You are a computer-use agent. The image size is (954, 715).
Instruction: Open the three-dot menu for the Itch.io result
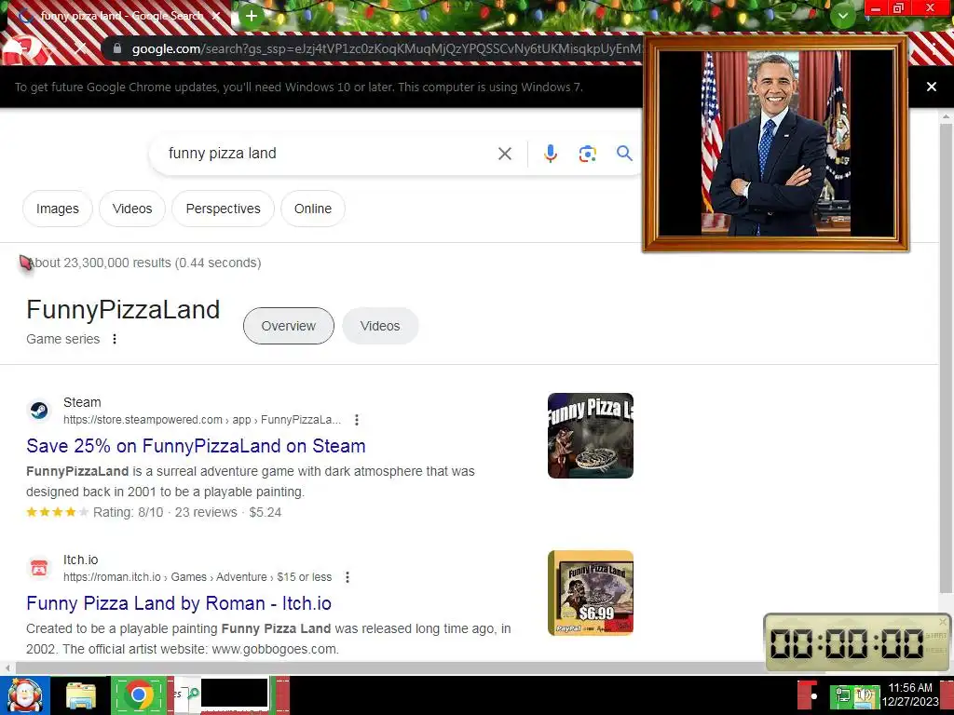coord(348,577)
